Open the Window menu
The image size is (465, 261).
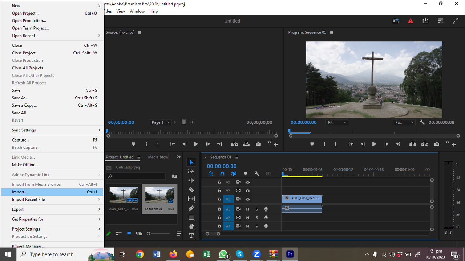[137, 11]
